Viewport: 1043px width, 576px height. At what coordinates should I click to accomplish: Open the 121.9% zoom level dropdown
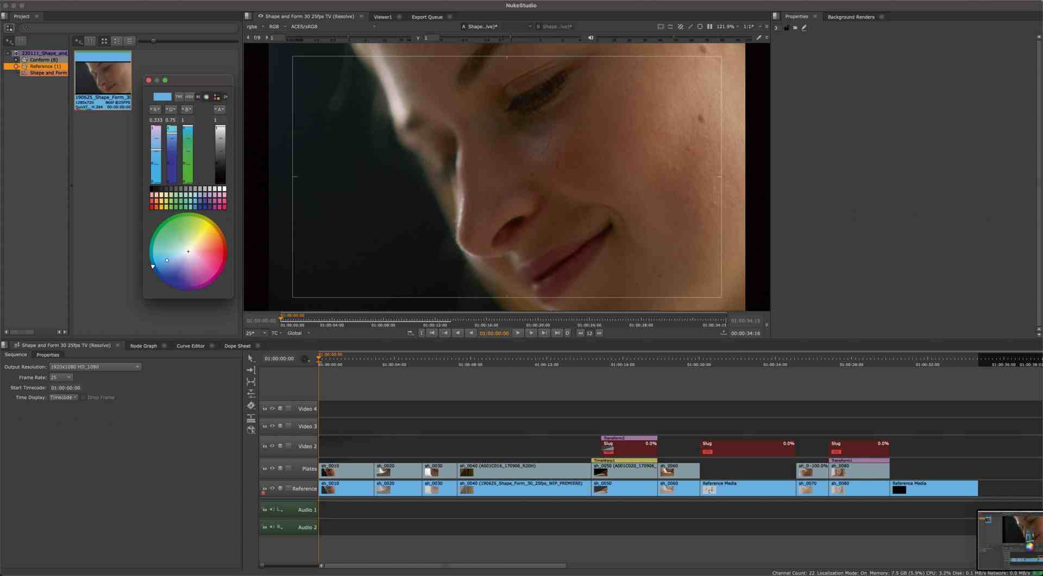728,26
